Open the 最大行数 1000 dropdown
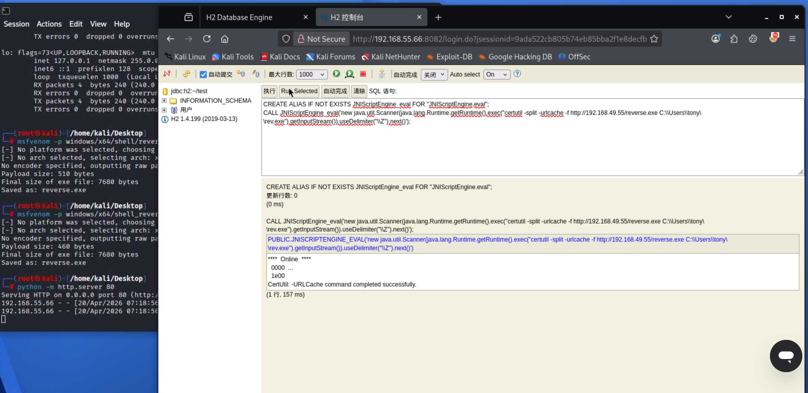 point(312,74)
